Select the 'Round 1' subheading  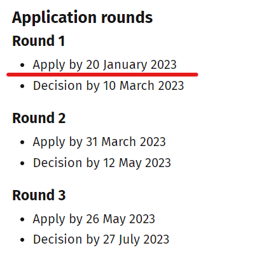click(39, 41)
